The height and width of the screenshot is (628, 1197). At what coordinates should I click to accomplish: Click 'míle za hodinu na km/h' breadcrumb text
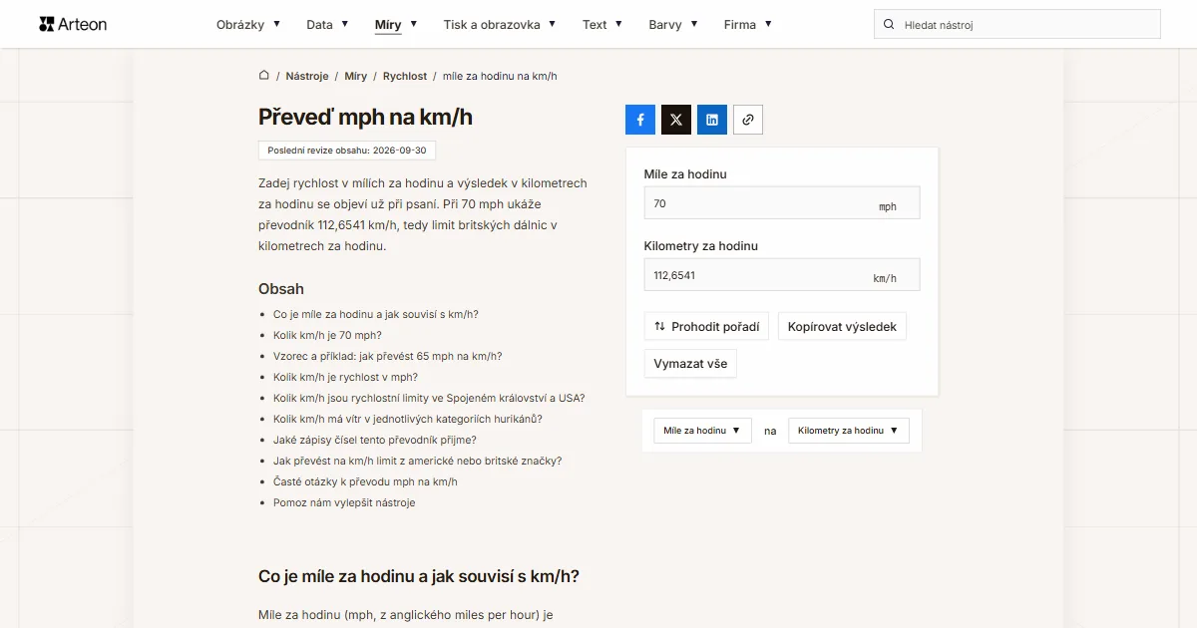[500, 76]
